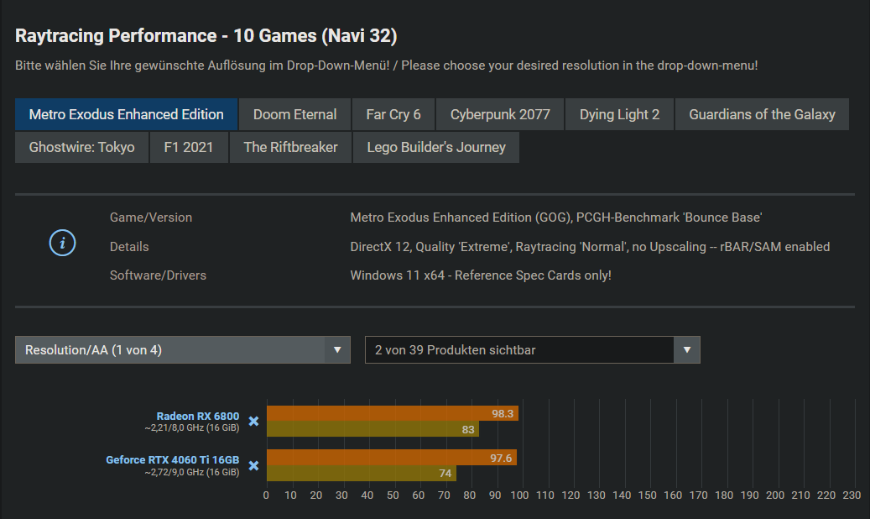Click the olive 74 bar for RTX 4060 Ti
The image size is (870, 519).
tap(362, 474)
